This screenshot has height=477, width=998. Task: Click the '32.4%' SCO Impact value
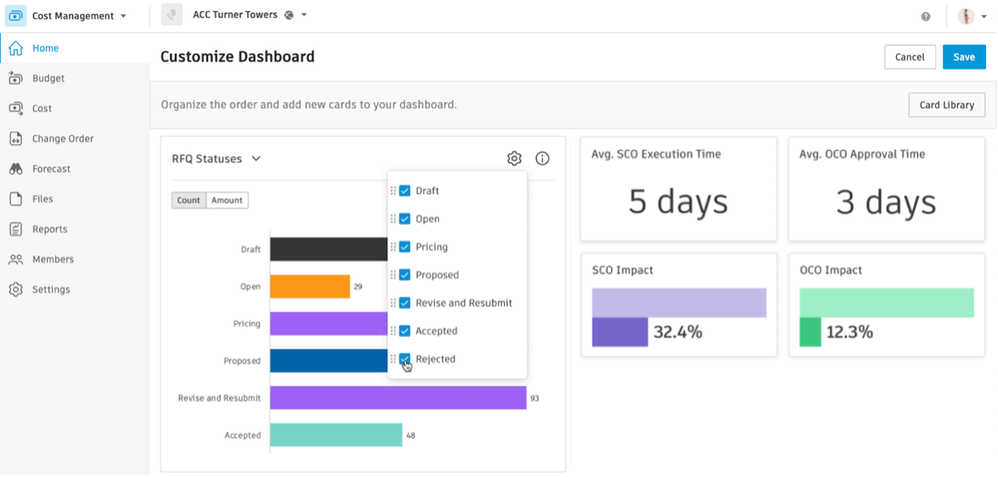point(678,333)
